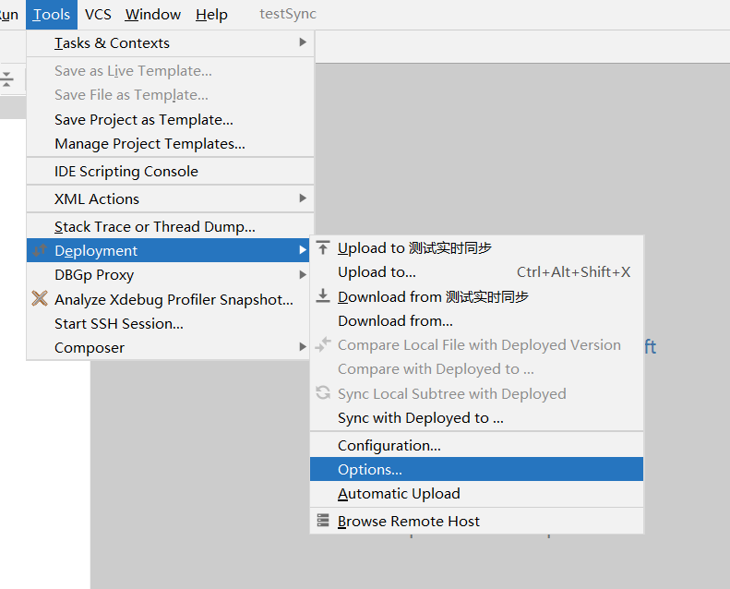Image resolution: width=730 pixels, height=589 pixels.
Task: Open the Window menu
Action: point(152,15)
